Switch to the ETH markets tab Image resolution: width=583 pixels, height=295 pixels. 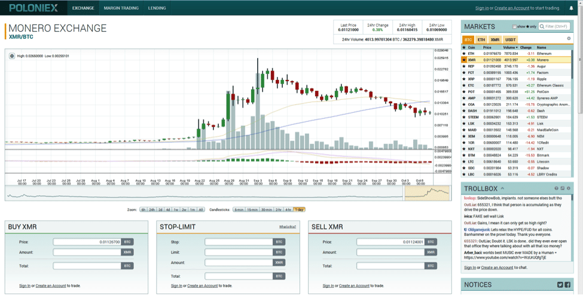pyautogui.click(x=481, y=40)
